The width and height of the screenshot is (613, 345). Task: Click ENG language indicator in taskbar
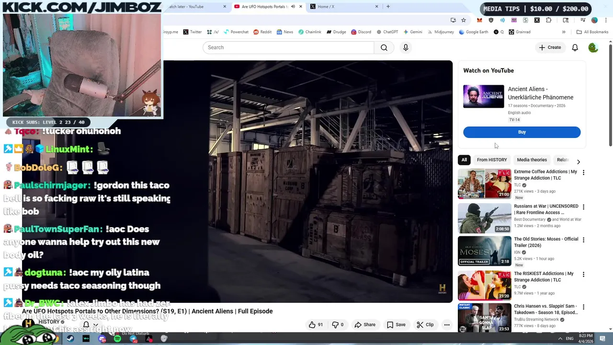click(569, 338)
